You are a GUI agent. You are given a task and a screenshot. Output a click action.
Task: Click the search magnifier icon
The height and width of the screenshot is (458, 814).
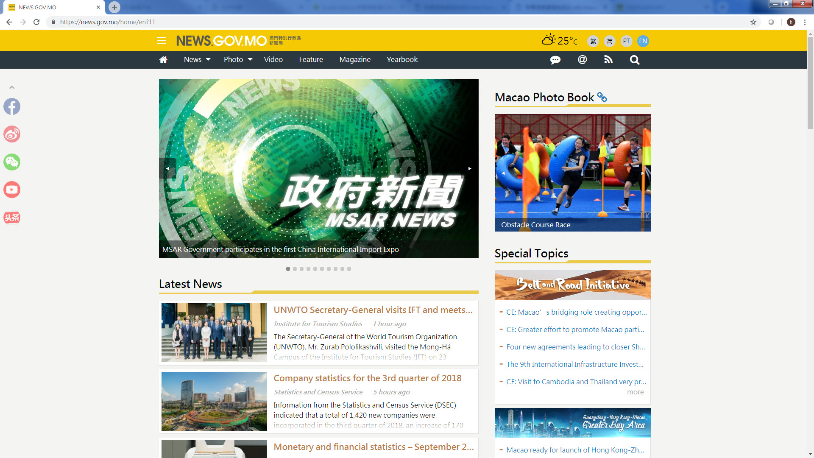(x=634, y=60)
